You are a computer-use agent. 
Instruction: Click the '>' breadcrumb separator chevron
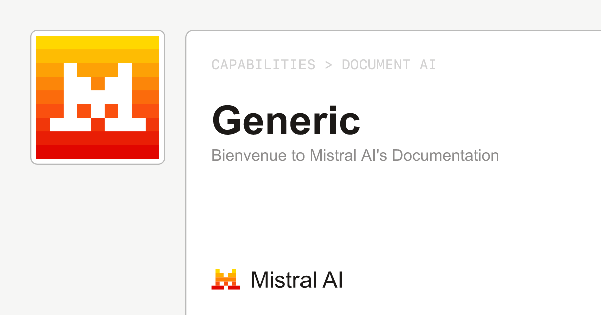(329, 64)
